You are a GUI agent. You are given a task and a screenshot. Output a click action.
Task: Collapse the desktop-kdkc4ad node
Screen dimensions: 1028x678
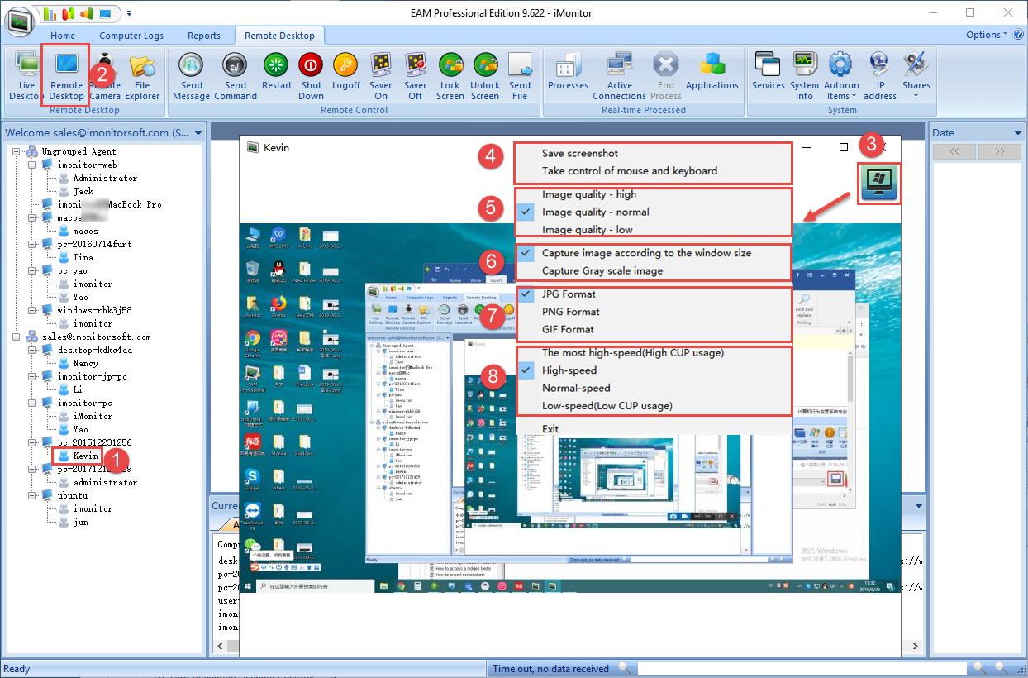32,350
